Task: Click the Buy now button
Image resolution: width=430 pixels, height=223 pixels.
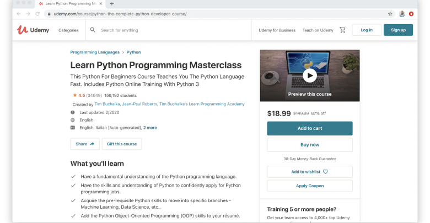Action: 310,145
